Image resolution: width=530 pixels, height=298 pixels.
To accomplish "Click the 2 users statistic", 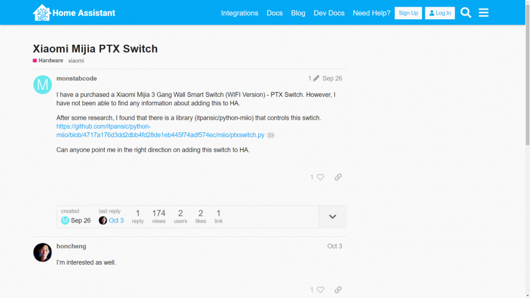I will tap(181, 216).
